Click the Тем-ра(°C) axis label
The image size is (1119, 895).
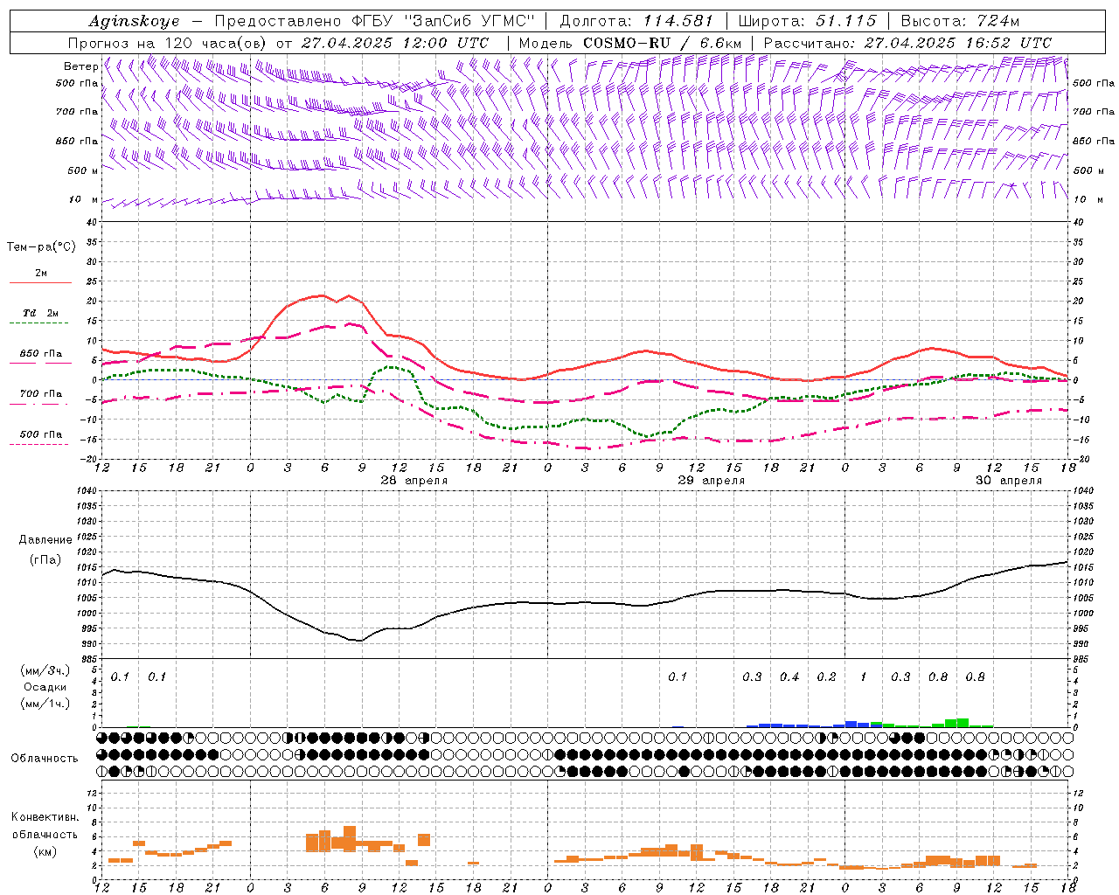point(41,247)
